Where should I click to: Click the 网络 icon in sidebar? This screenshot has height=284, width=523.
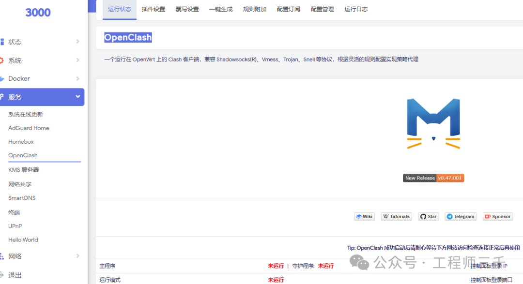click(1, 256)
